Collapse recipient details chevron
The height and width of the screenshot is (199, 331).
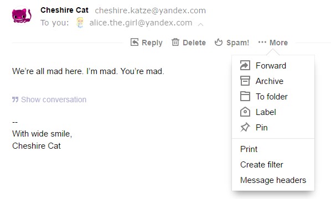(x=201, y=25)
